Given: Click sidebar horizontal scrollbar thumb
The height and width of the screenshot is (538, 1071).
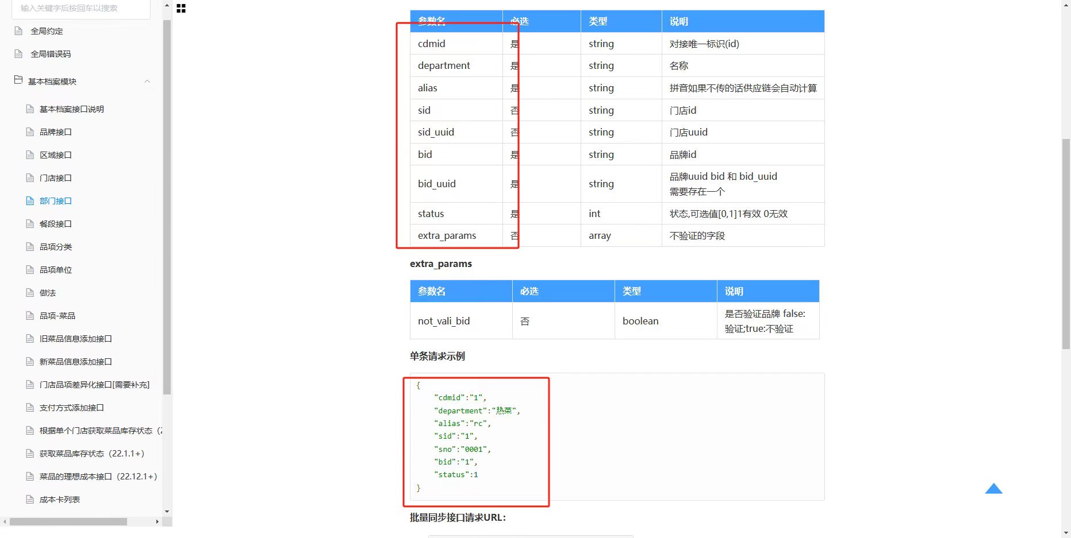Looking at the screenshot, I should tap(68, 522).
